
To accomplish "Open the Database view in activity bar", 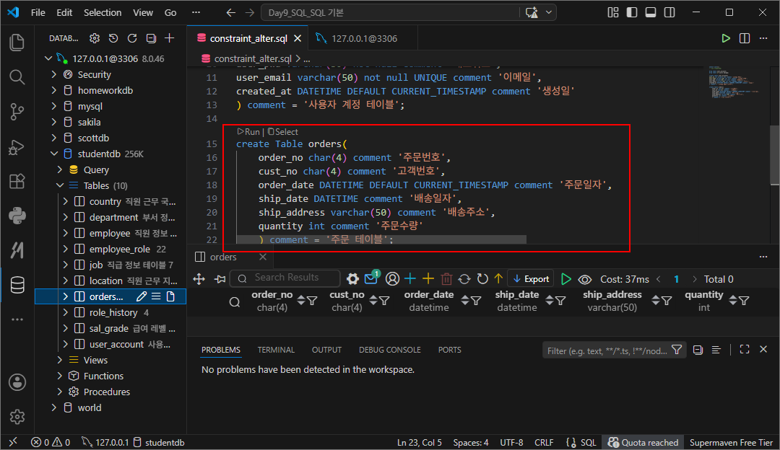I will coord(17,285).
